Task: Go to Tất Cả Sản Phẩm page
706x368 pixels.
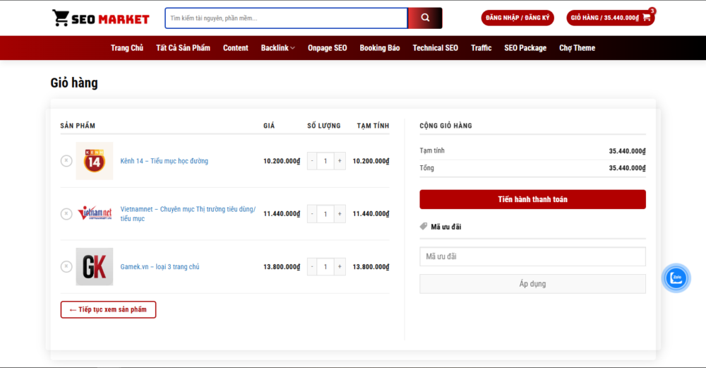Action: (x=183, y=48)
